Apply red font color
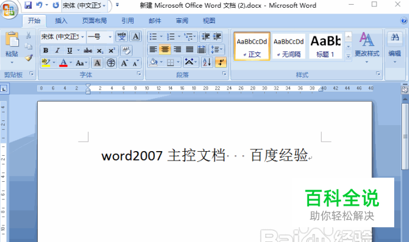The width and height of the screenshot is (409, 242). [x=63, y=63]
